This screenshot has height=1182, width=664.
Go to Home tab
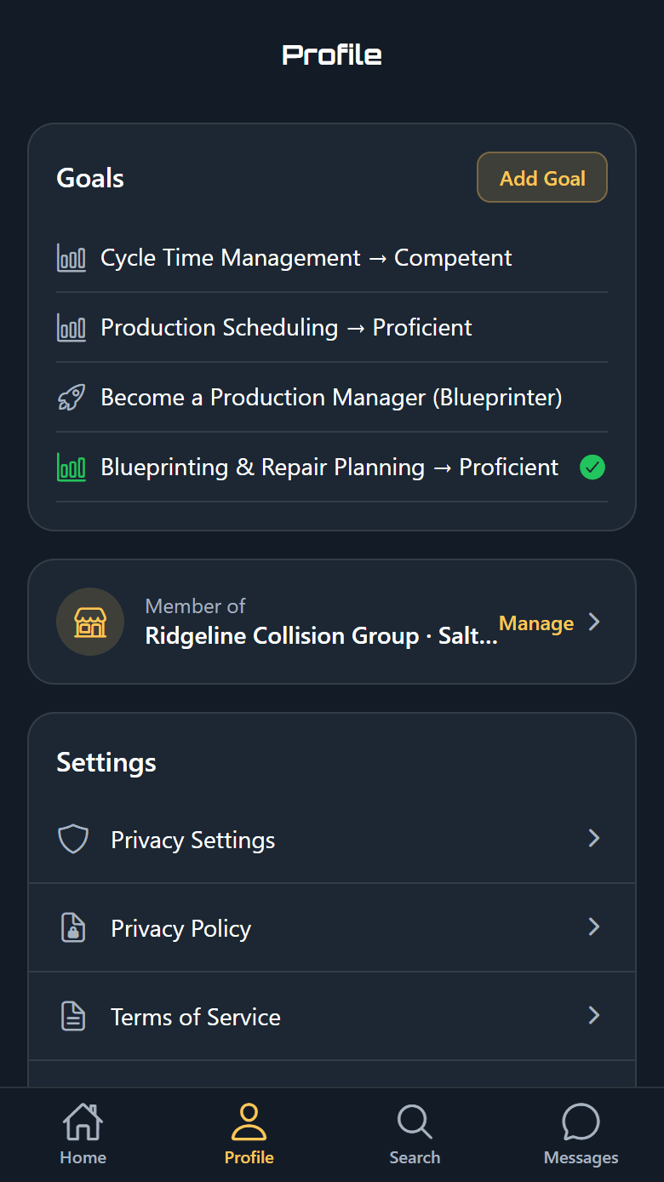[x=83, y=1134]
